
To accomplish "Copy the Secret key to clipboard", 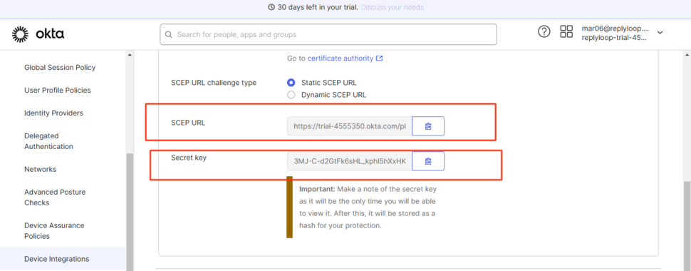I will point(428,162).
